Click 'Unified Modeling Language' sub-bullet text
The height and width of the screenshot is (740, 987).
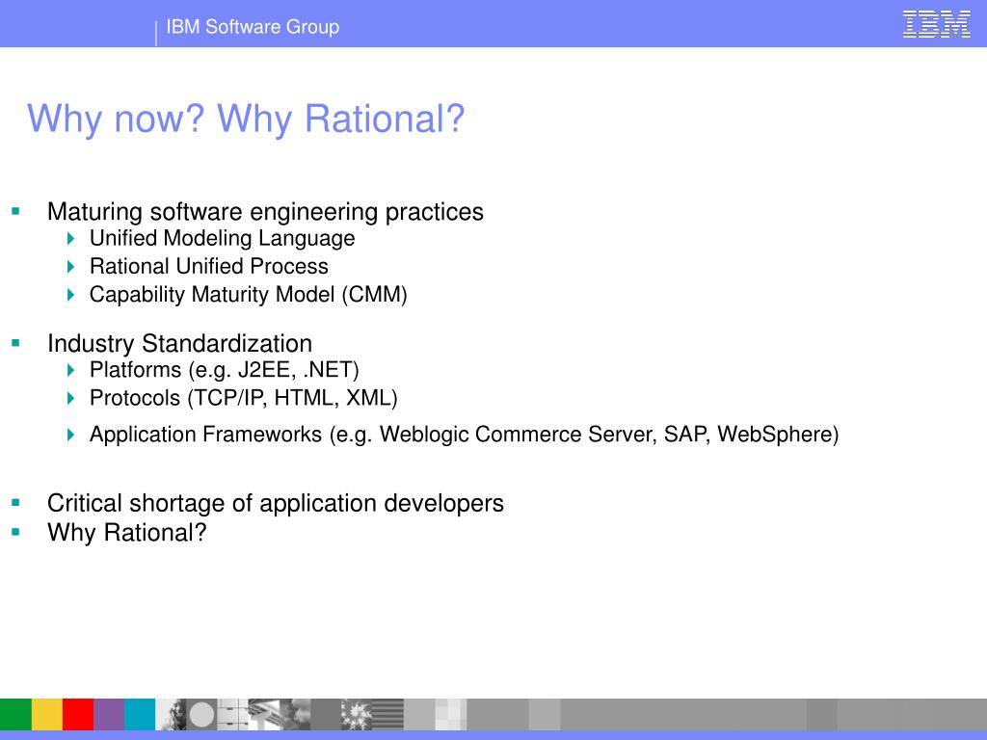(223, 239)
